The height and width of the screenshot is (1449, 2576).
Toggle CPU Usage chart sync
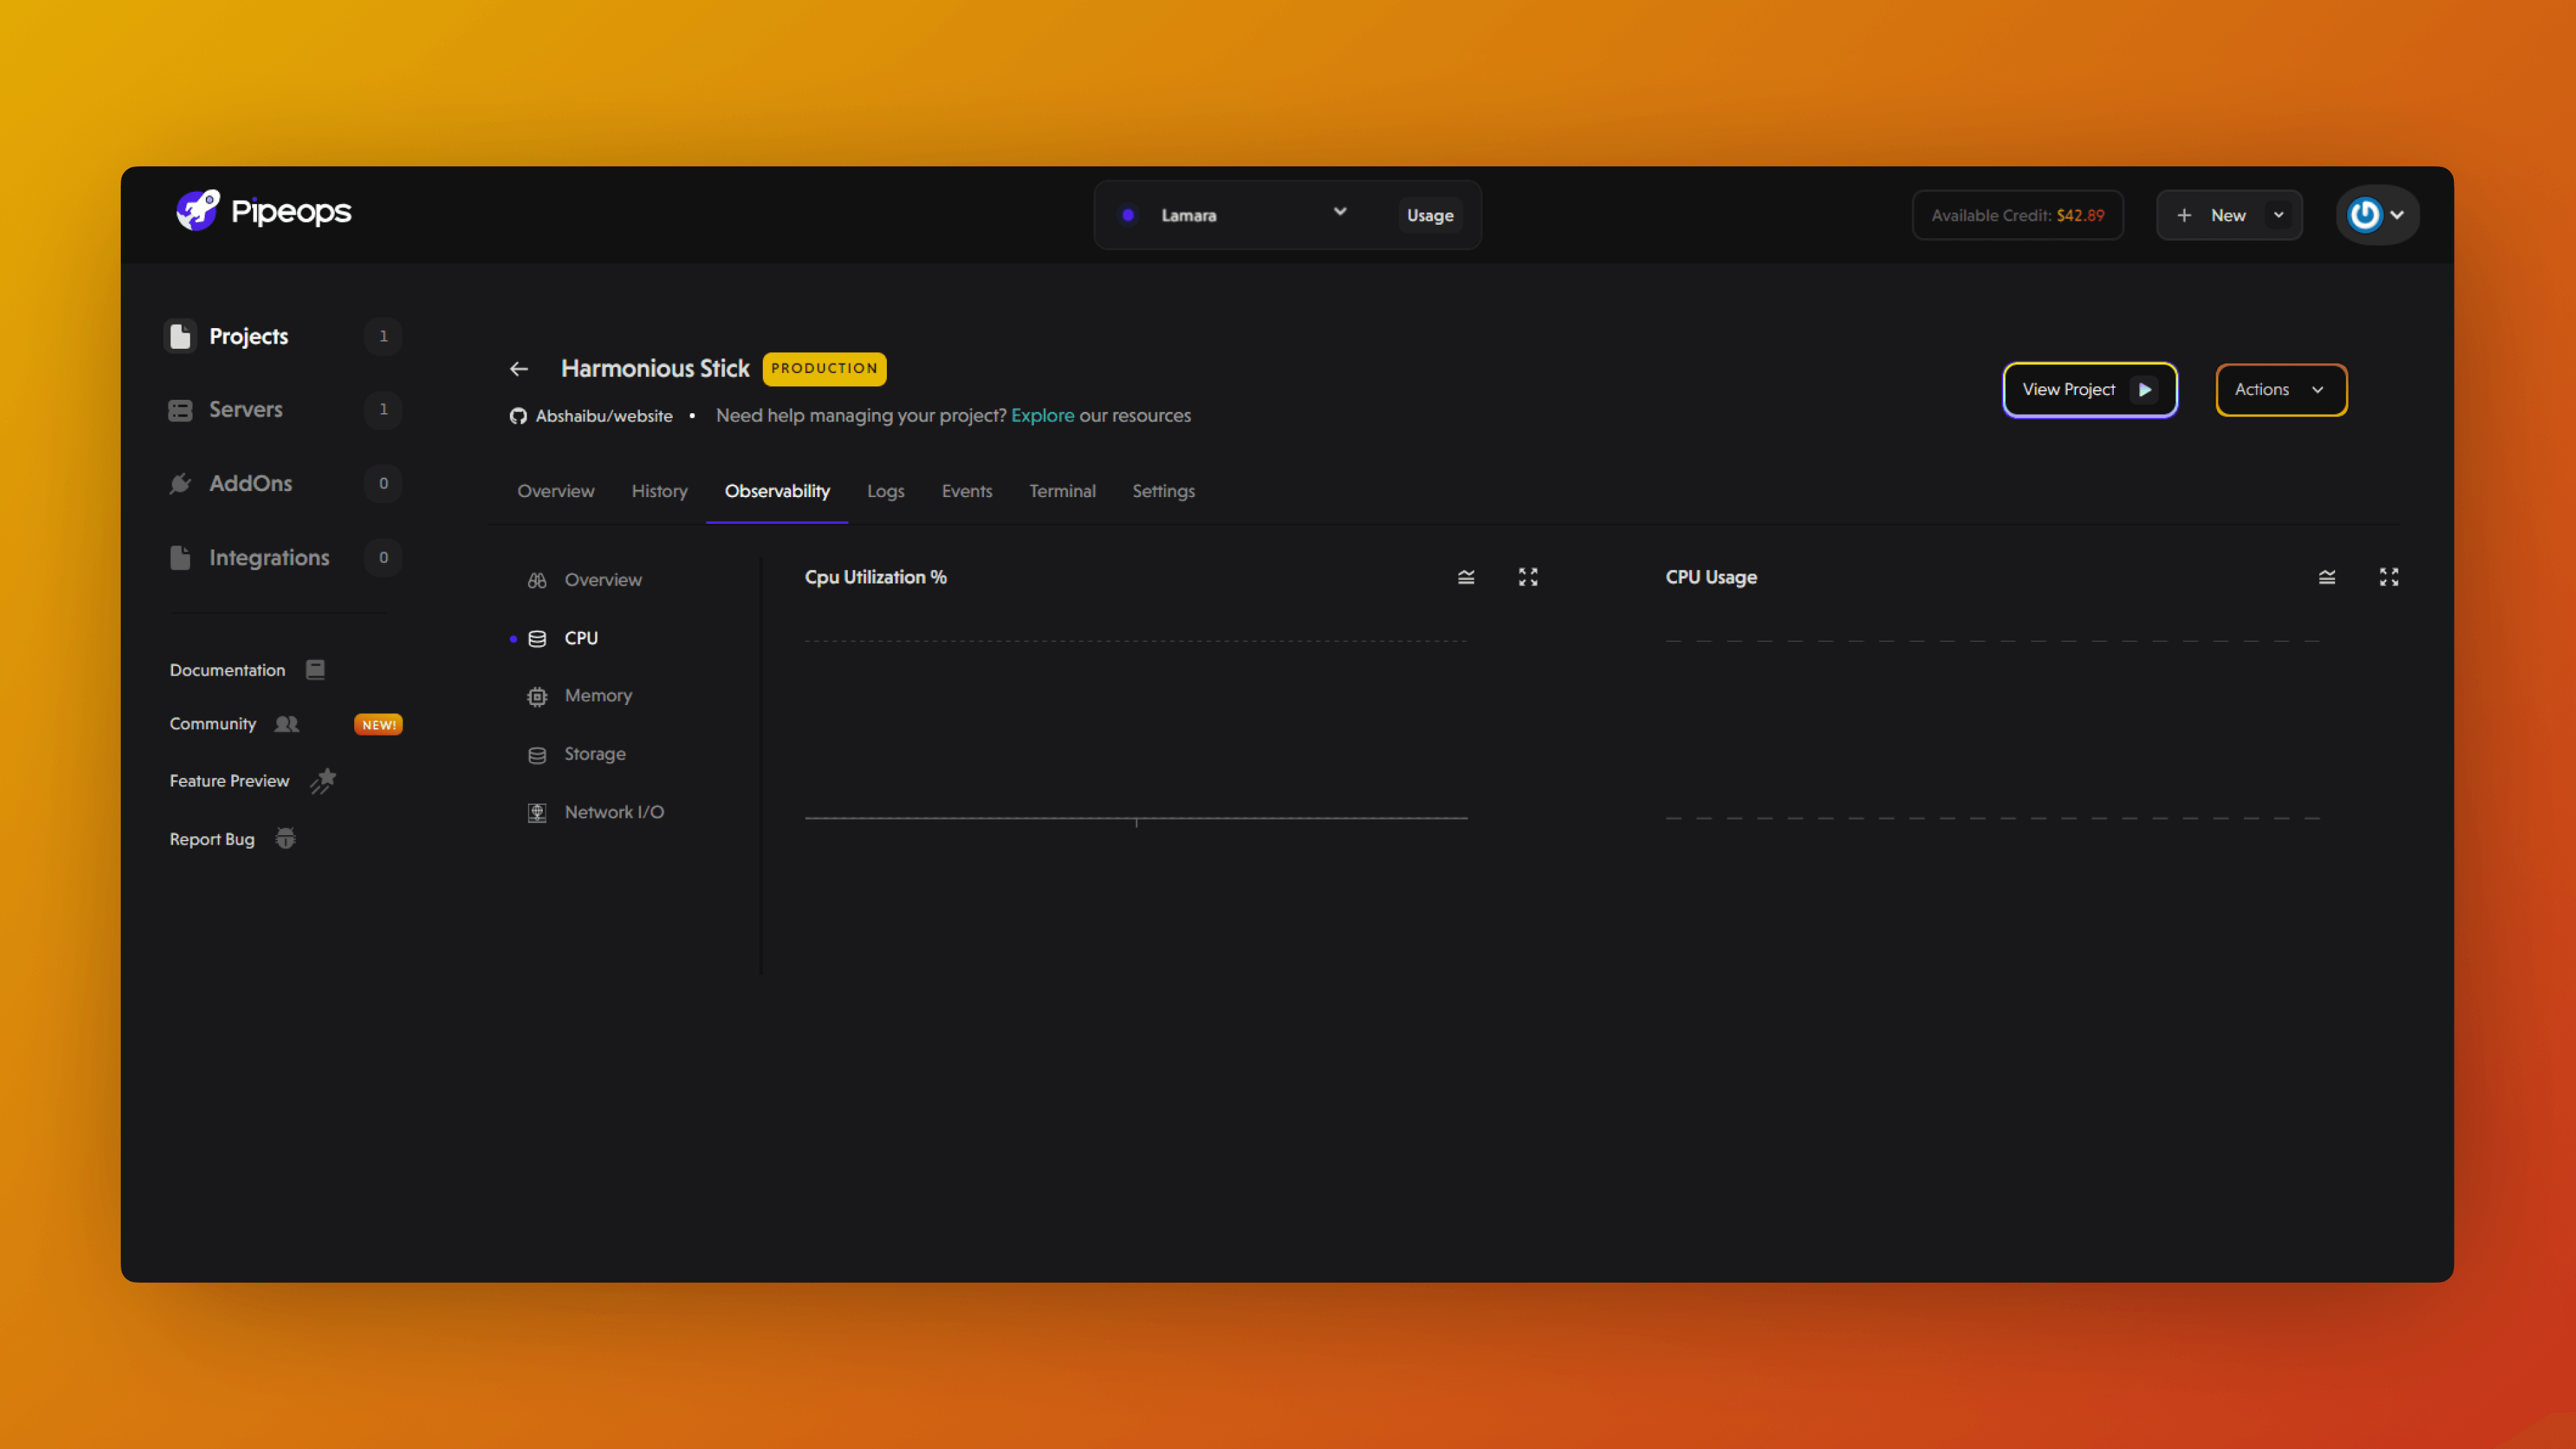(2326, 577)
